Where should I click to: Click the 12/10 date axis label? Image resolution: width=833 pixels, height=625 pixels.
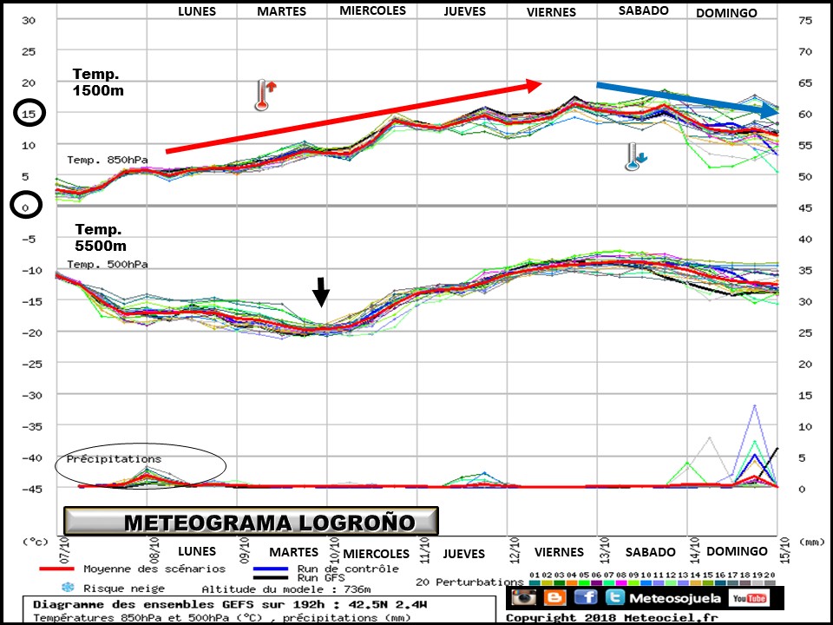515,549
